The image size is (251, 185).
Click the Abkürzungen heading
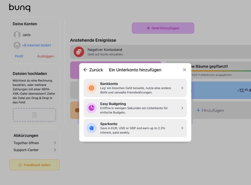[26, 135]
